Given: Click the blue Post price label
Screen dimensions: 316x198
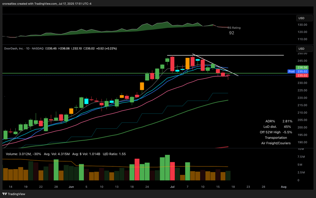Looking at the screenshot, I should (292, 72).
